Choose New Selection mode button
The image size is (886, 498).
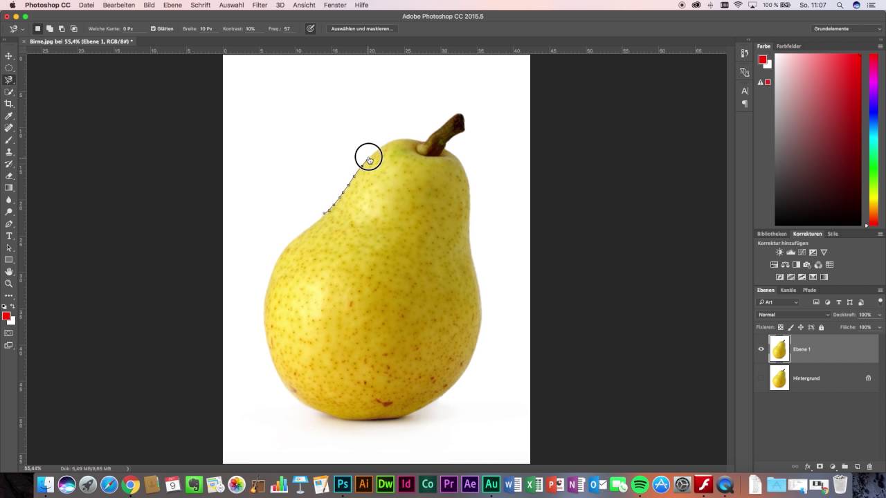click(x=37, y=29)
